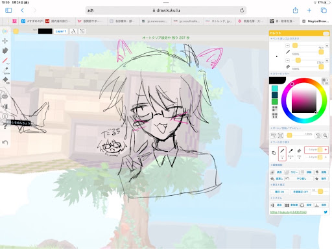Select the eyedropper in left toolbar
Viewport: 332px width, 249px height.
[x=5, y=70]
